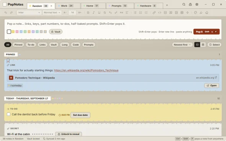This screenshot has width=226, height=141.
Task: Insert a numbered list
Action: pyautogui.click(x=141, y=13)
